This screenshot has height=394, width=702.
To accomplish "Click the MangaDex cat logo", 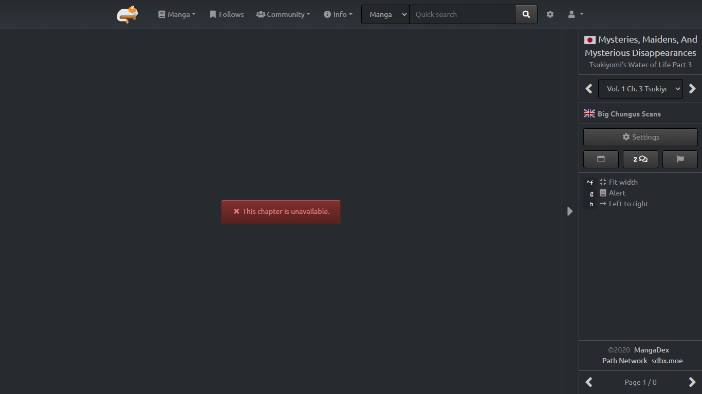I will tap(127, 14).
